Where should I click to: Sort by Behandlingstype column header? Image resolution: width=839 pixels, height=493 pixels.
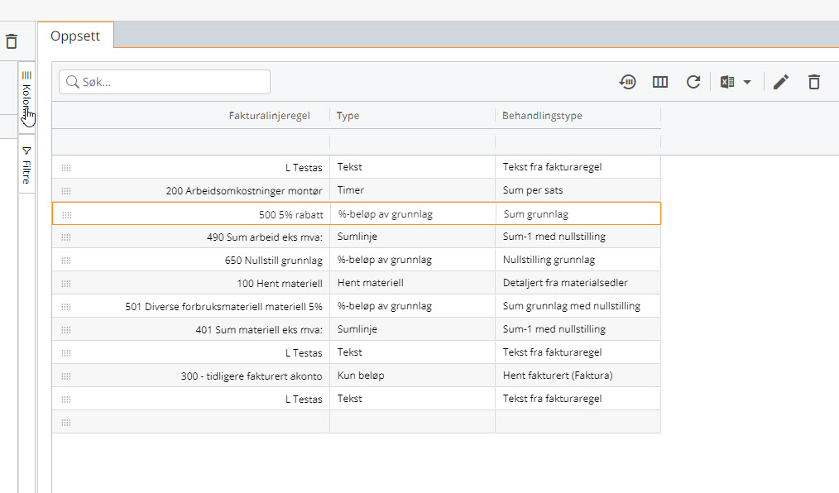coord(542,116)
